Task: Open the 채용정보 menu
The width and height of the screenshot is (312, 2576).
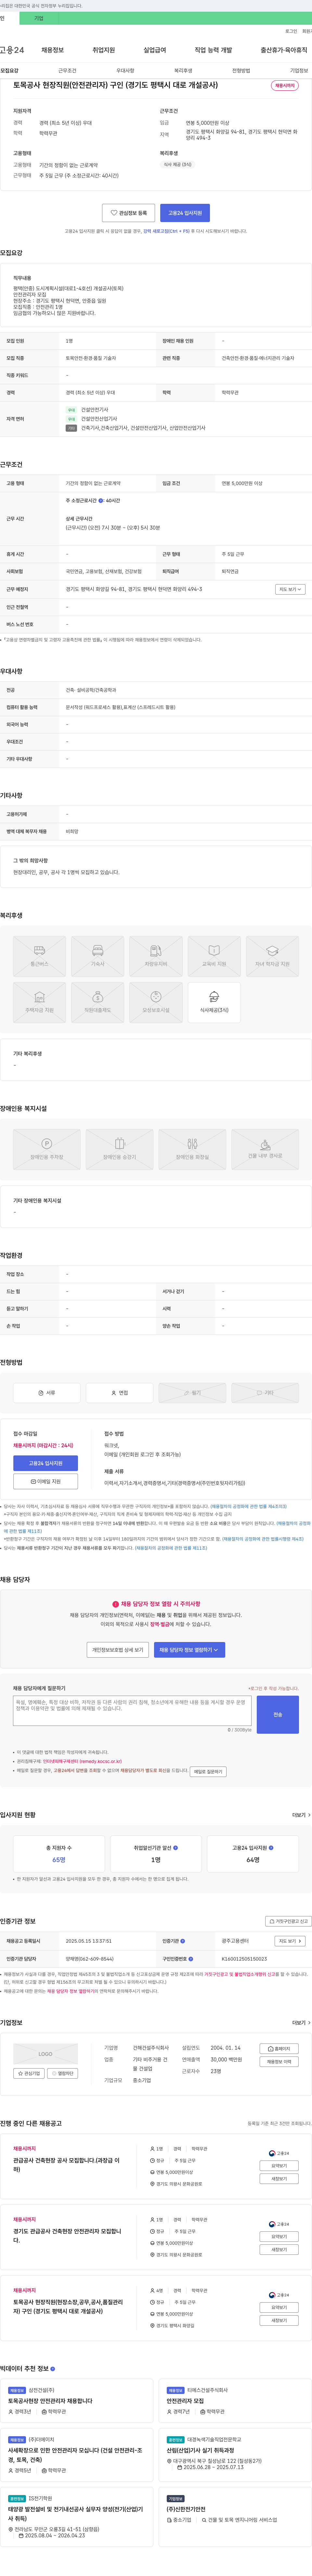Action: click(x=52, y=50)
